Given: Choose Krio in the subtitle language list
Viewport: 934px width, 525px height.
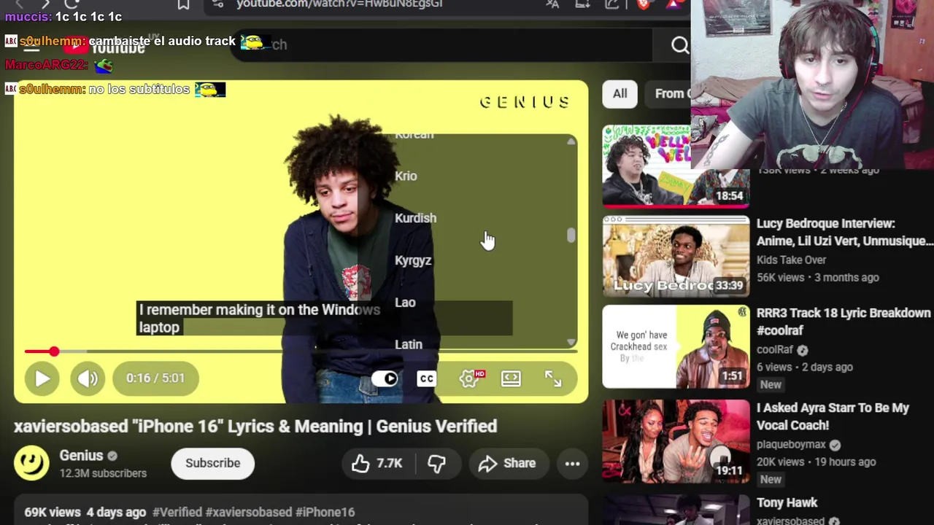Looking at the screenshot, I should tap(406, 176).
